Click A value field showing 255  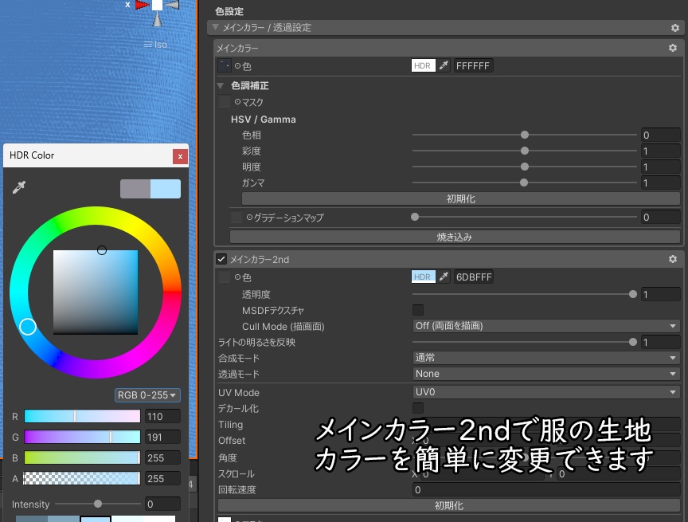click(162, 478)
